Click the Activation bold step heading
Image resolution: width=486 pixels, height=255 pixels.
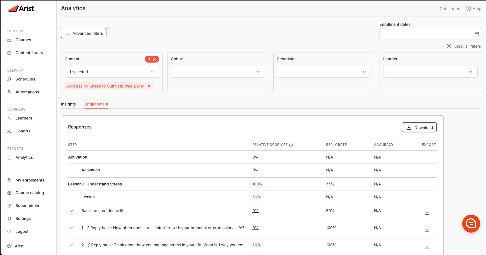[78, 157]
